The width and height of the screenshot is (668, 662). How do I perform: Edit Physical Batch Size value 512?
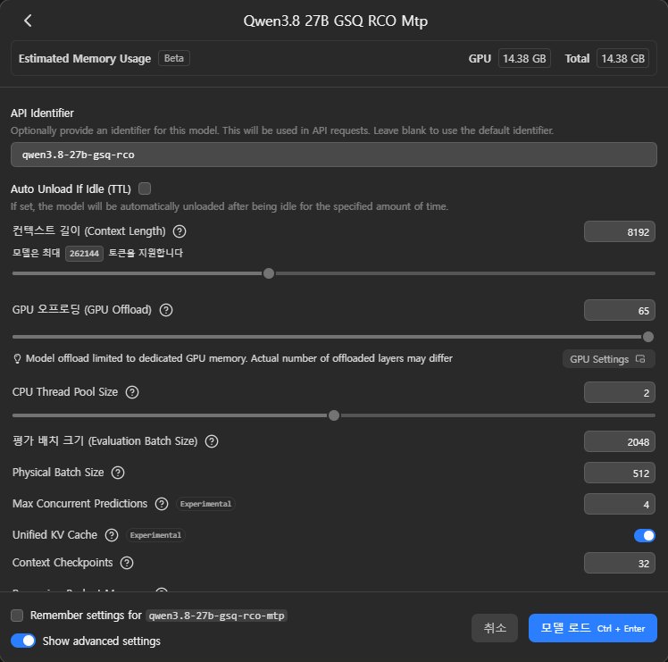[619, 473]
